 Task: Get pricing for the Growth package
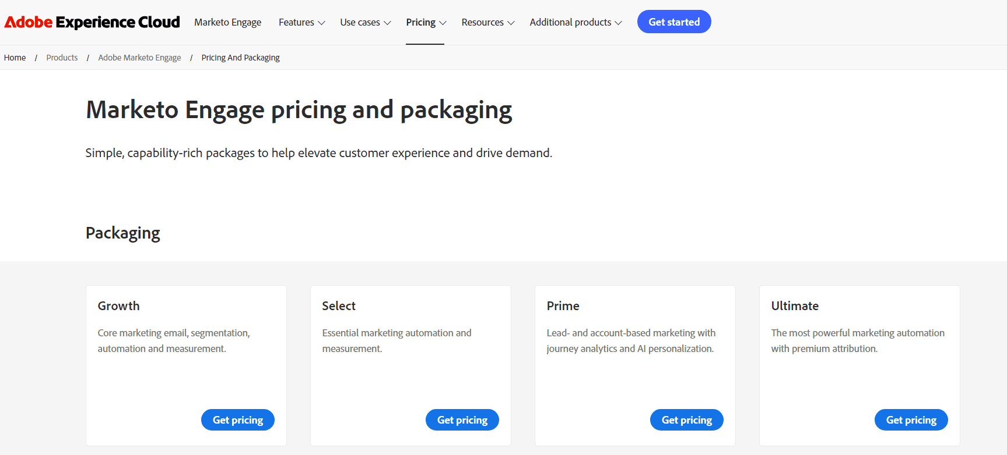(x=238, y=420)
